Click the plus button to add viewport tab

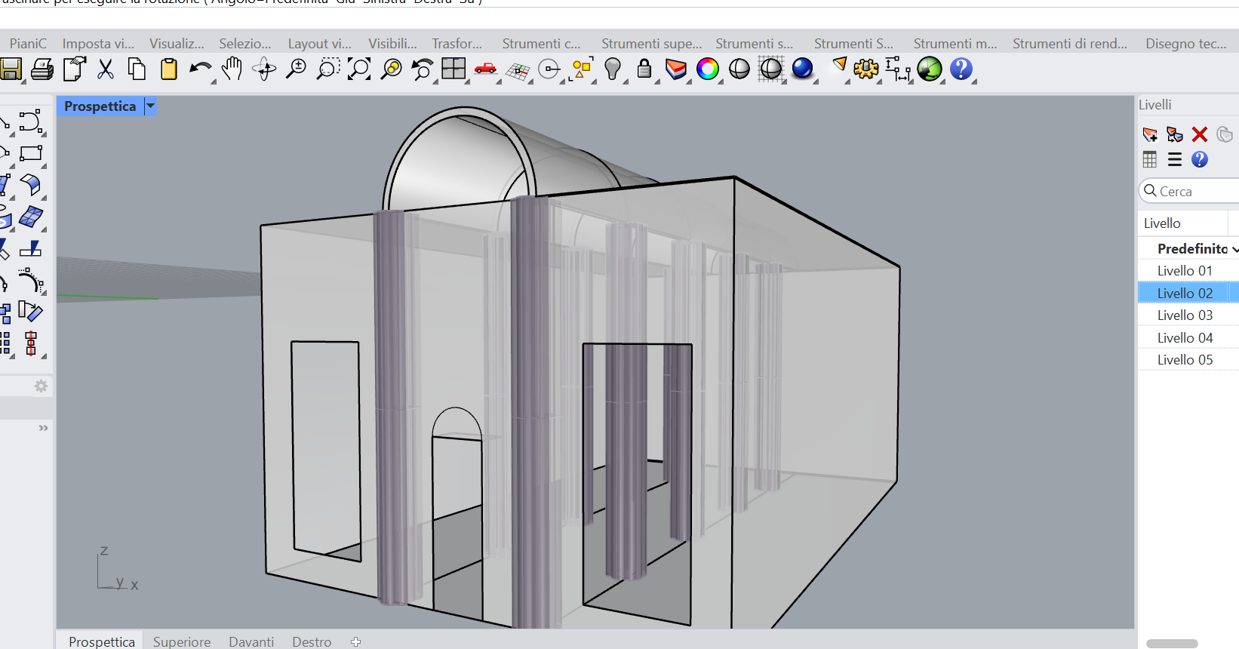pyautogui.click(x=356, y=641)
